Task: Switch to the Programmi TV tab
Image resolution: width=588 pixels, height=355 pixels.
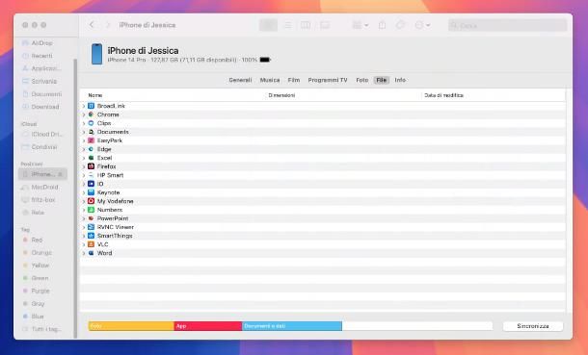Action: coord(328,80)
